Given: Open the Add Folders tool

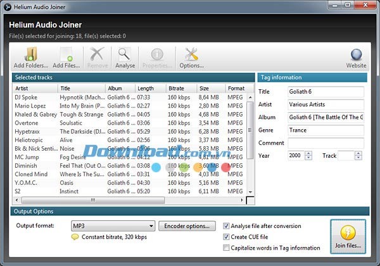Looking at the screenshot, I should [31, 58].
